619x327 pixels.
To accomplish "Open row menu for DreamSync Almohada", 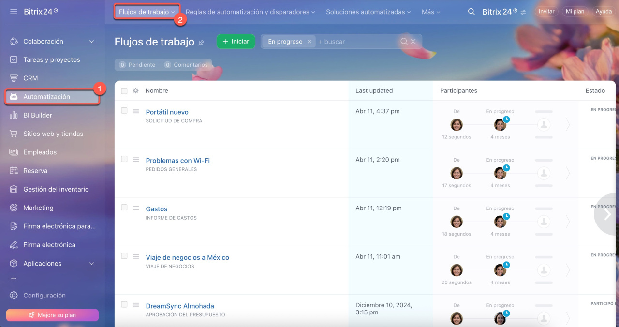I will pos(136,305).
